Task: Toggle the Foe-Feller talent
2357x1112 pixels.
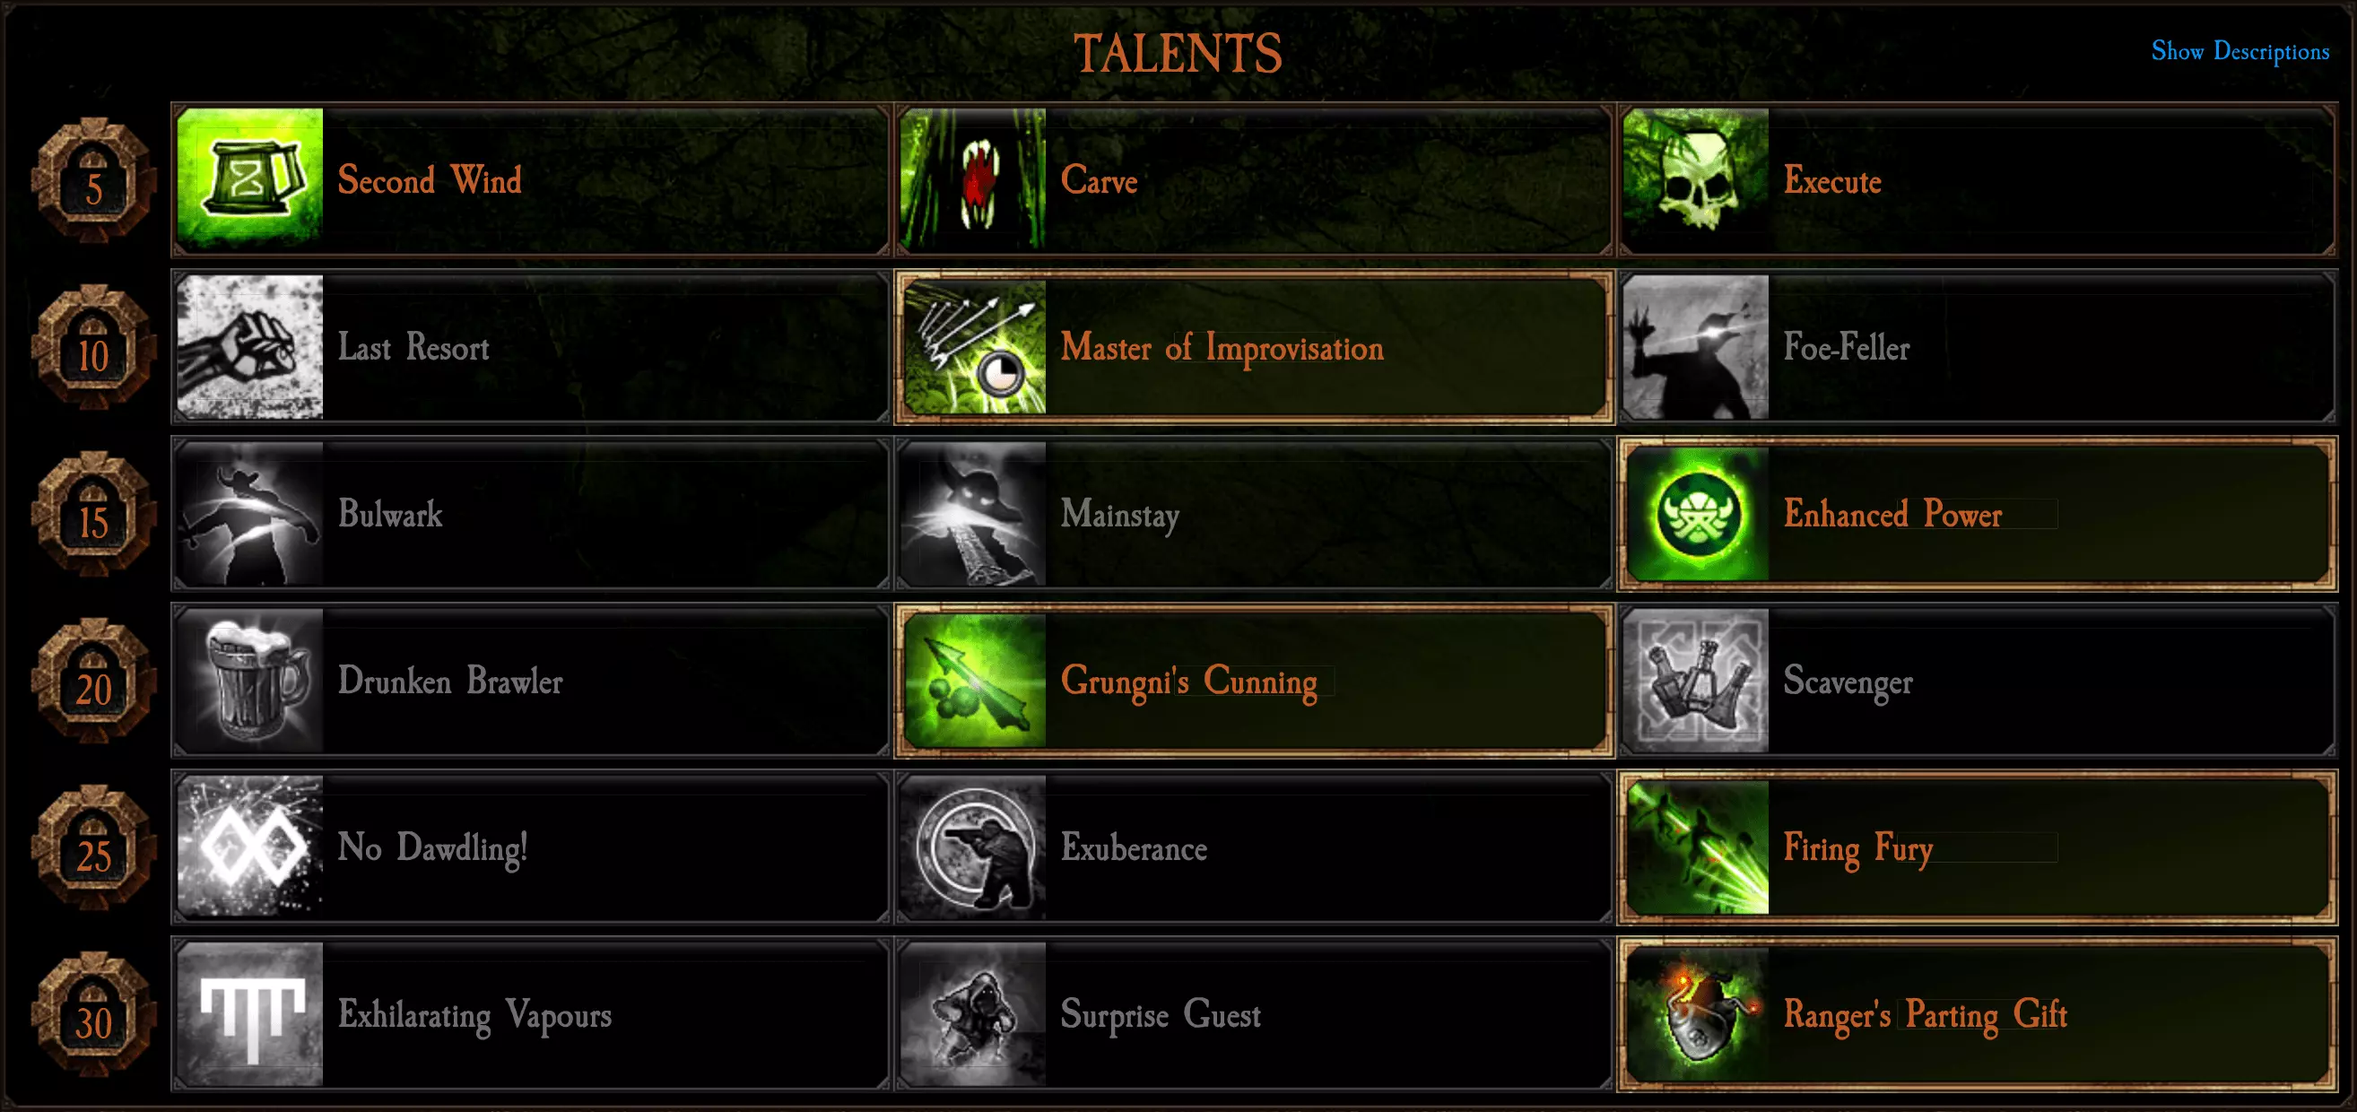Action: click(1978, 347)
